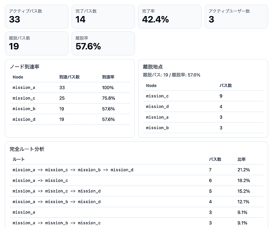
Task: Select the mission_a -> mission_b -> mission_d route
Action: coord(136,202)
